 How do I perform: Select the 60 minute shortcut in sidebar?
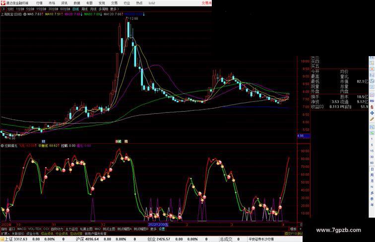(372, 163)
